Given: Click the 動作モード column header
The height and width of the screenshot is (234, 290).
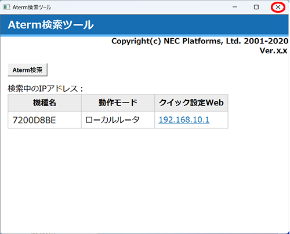Looking at the screenshot, I should tap(118, 103).
